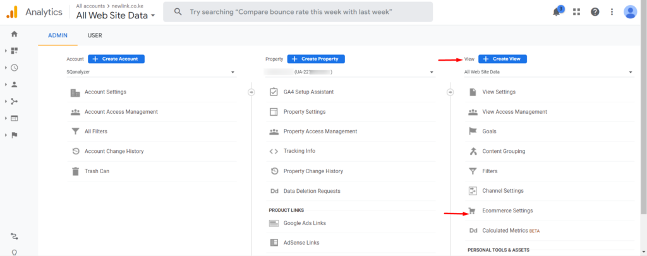Click the Goals flag icon
Screen dimensions: 647x256
pos(473,131)
